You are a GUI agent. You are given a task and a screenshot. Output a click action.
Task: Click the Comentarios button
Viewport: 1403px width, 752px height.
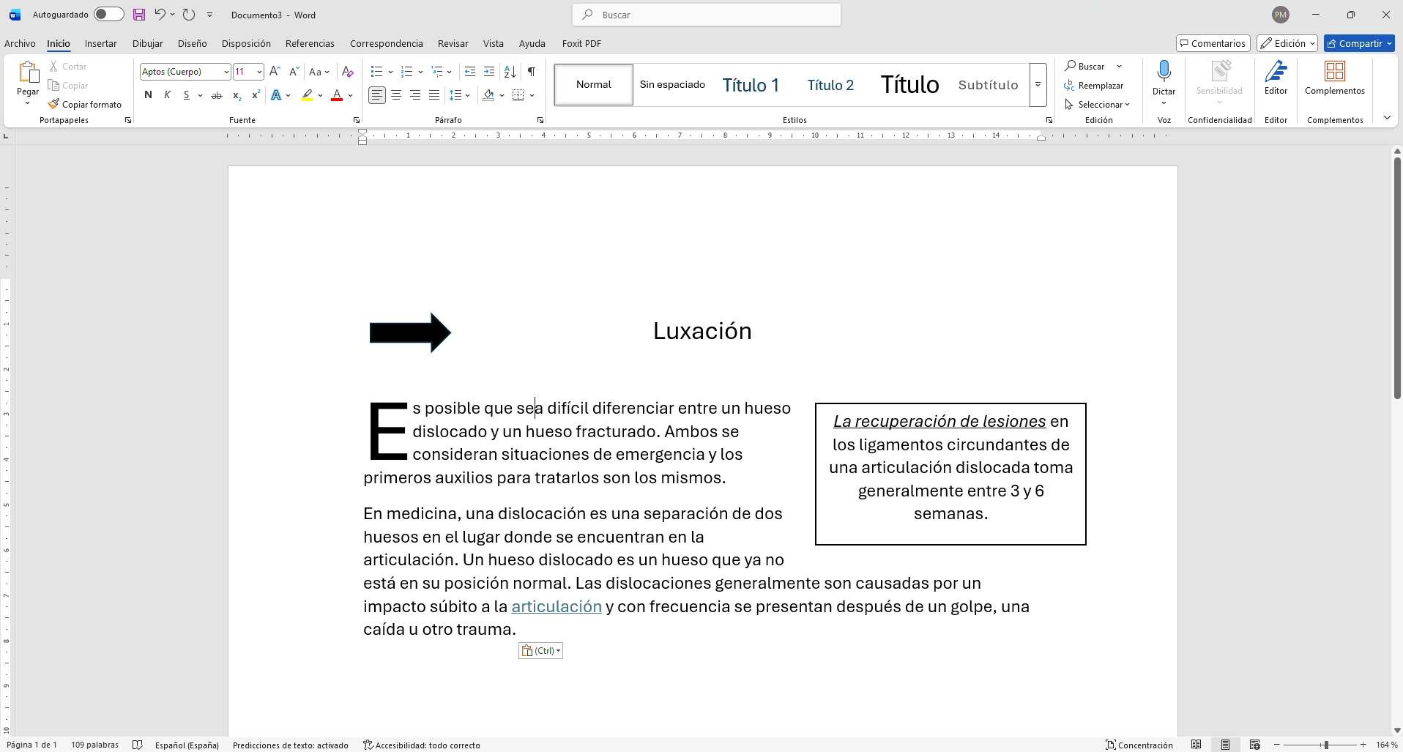click(1213, 43)
